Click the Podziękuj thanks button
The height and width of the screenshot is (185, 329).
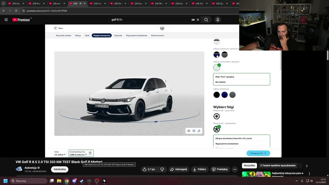(x=220, y=169)
